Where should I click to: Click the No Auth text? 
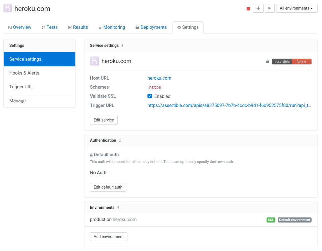click(98, 173)
